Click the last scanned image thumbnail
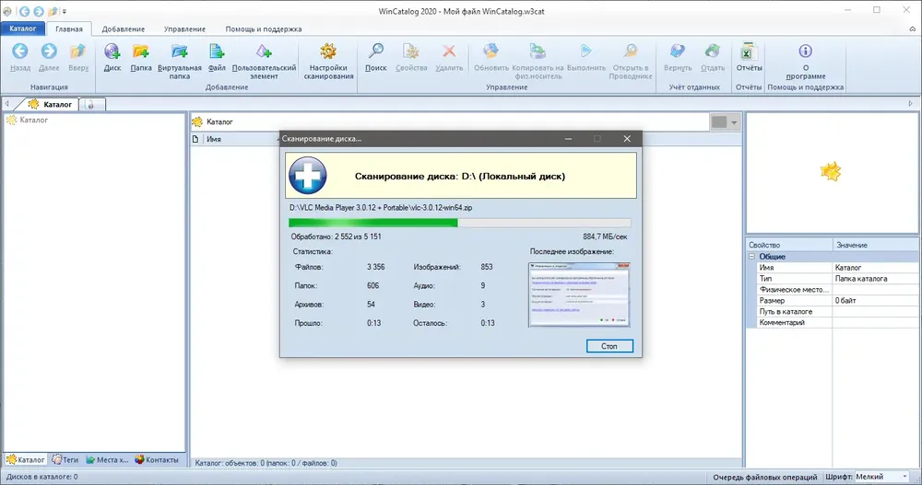 (579, 294)
